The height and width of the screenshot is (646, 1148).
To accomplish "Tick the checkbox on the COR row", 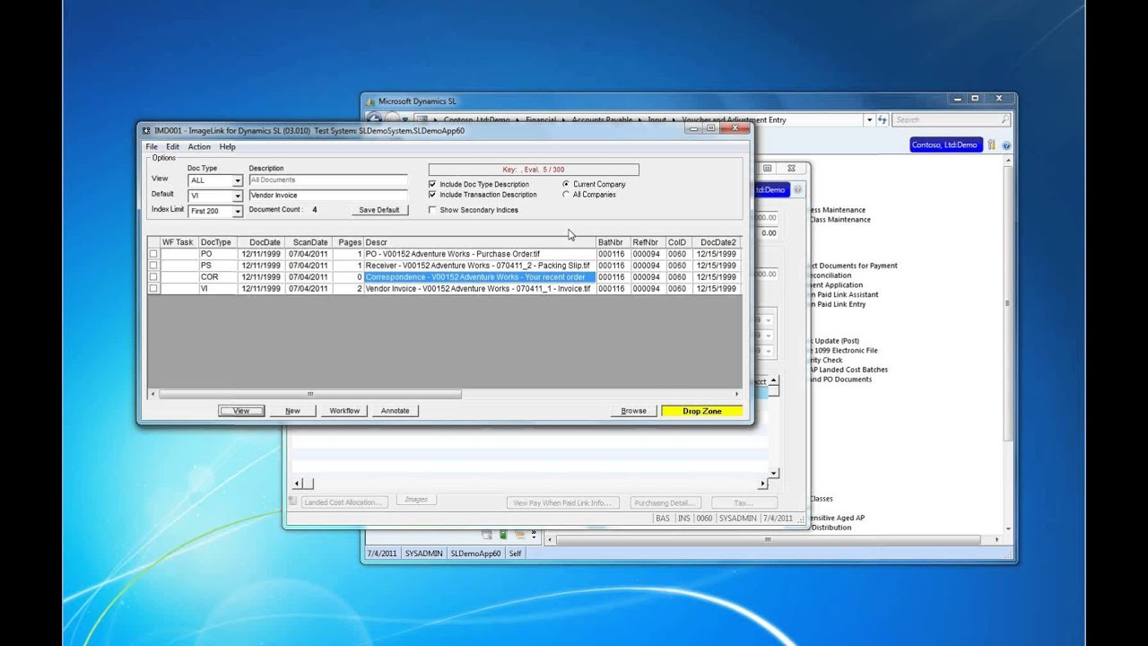I will point(153,277).
